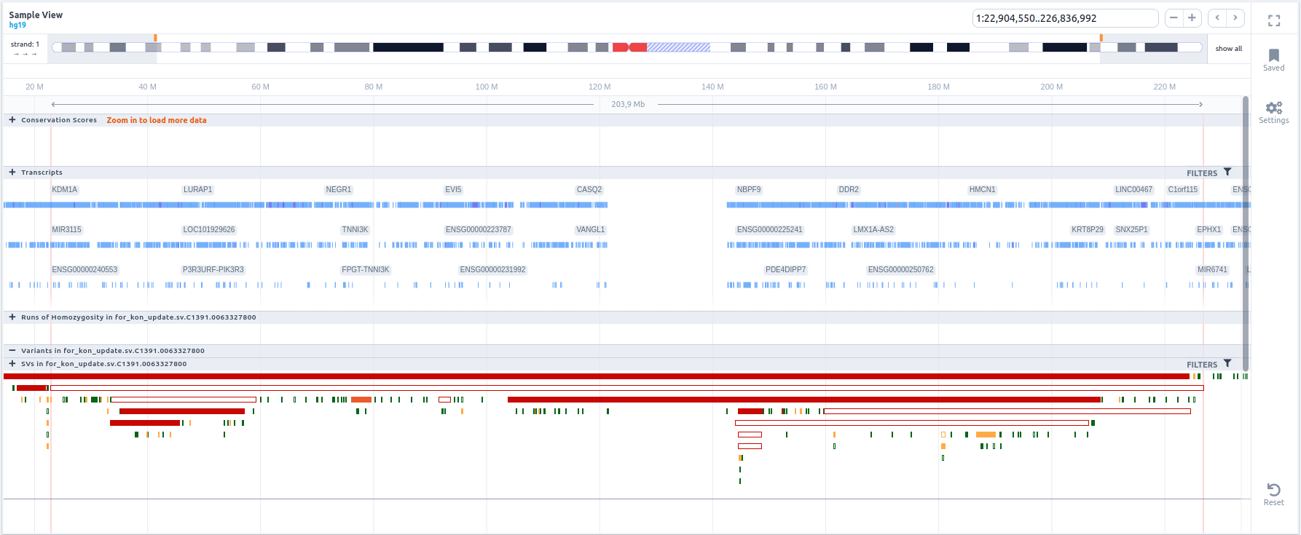Open Transcripts track filter funnel
This screenshot has width=1301, height=535.
coord(1227,173)
